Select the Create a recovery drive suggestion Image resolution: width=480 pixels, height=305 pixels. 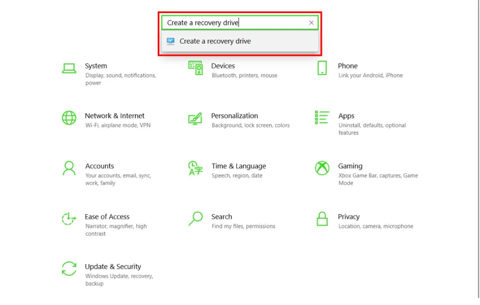215,41
